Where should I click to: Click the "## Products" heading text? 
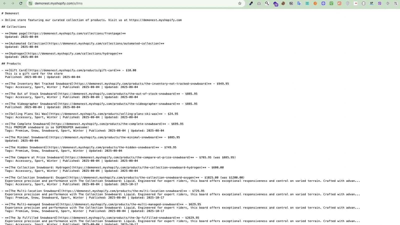11,64
